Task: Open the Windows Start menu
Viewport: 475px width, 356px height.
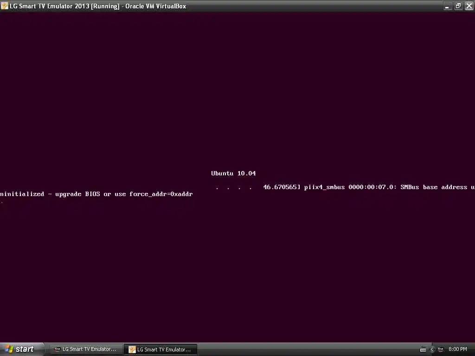Action: (x=22, y=350)
